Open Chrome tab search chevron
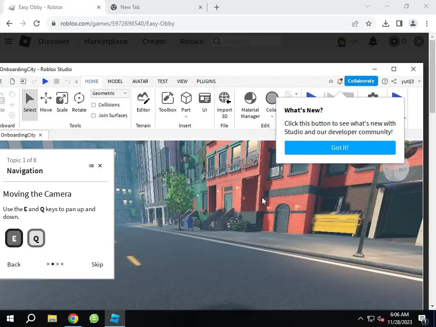This screenshot has width=436, height=327. pos(367,6)
